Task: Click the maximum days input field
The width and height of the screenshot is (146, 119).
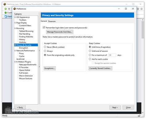Action: [x=112, y=55]
